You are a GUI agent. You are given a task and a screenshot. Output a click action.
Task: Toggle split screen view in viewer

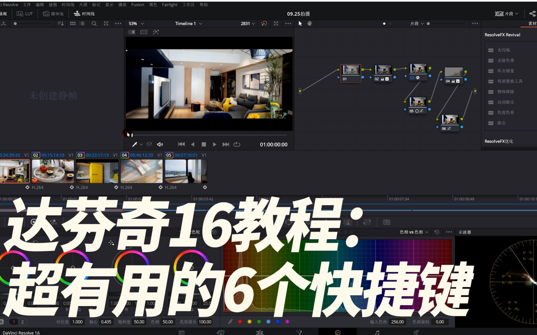144,32
